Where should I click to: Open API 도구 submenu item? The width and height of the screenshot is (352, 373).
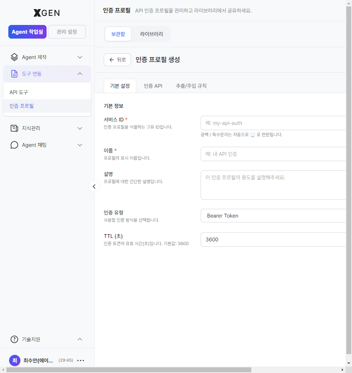click(47, 92)
